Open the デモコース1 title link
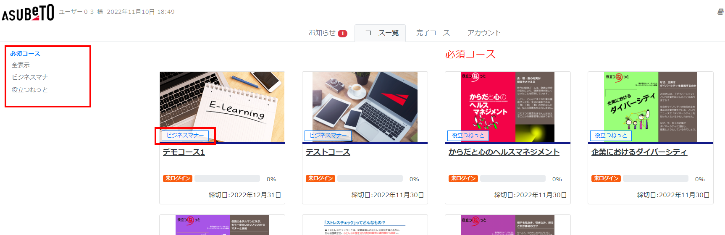725x235 pixels. tap(184, 152)
